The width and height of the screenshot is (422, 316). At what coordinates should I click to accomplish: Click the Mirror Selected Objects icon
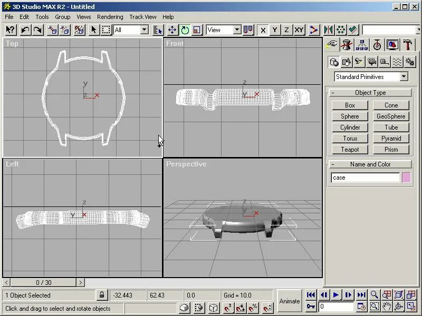click(x=328, y=30)
